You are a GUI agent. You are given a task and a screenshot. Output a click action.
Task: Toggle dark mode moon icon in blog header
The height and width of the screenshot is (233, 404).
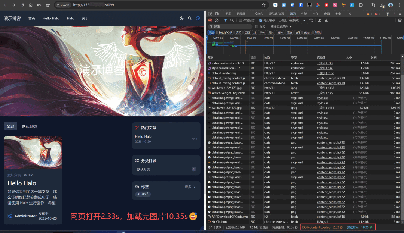click(x=181, y=18)
